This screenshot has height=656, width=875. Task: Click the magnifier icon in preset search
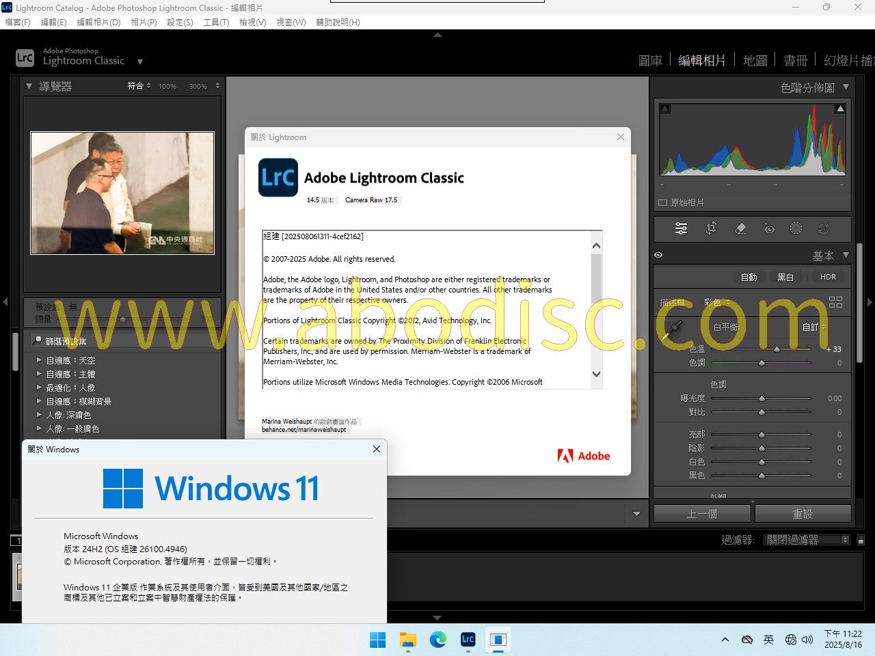[x=37, y=340]
